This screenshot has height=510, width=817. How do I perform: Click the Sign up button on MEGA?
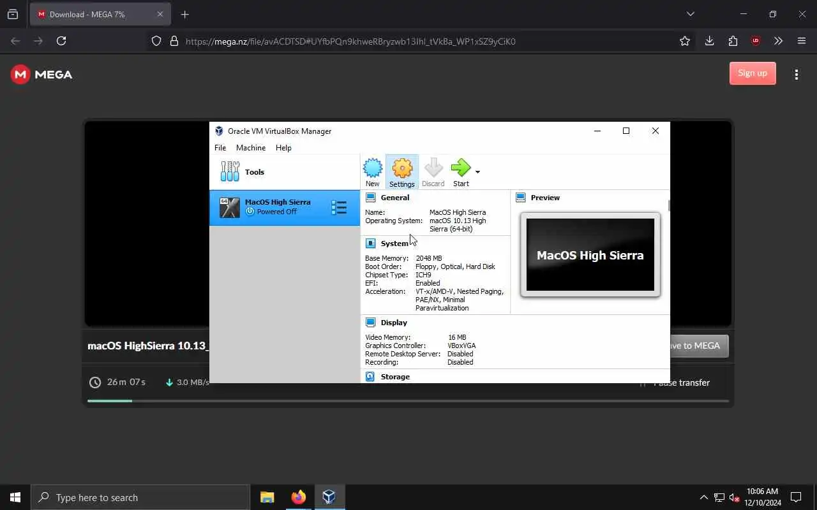[x=753, y=73]
